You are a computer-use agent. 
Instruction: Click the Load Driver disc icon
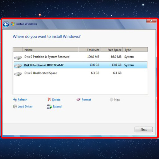(15, 107)
